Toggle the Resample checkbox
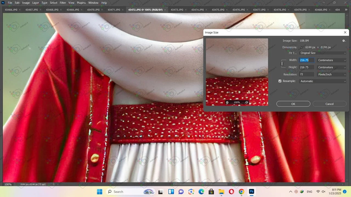Screen dimensions: 351x197 click(280, 81)
